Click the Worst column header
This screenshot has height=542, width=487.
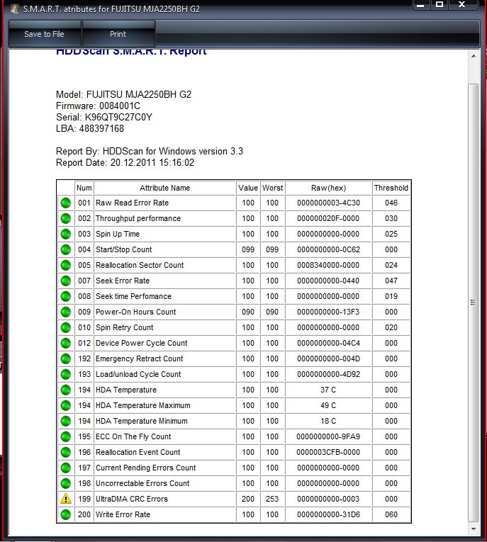272,188
